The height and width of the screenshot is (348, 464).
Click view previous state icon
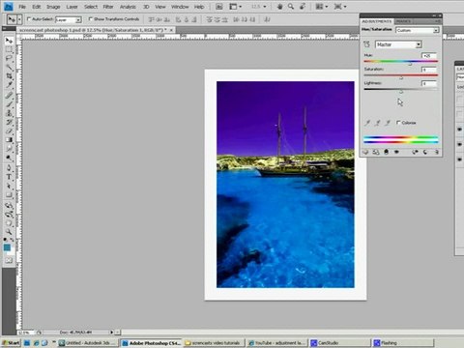(415, 152)
